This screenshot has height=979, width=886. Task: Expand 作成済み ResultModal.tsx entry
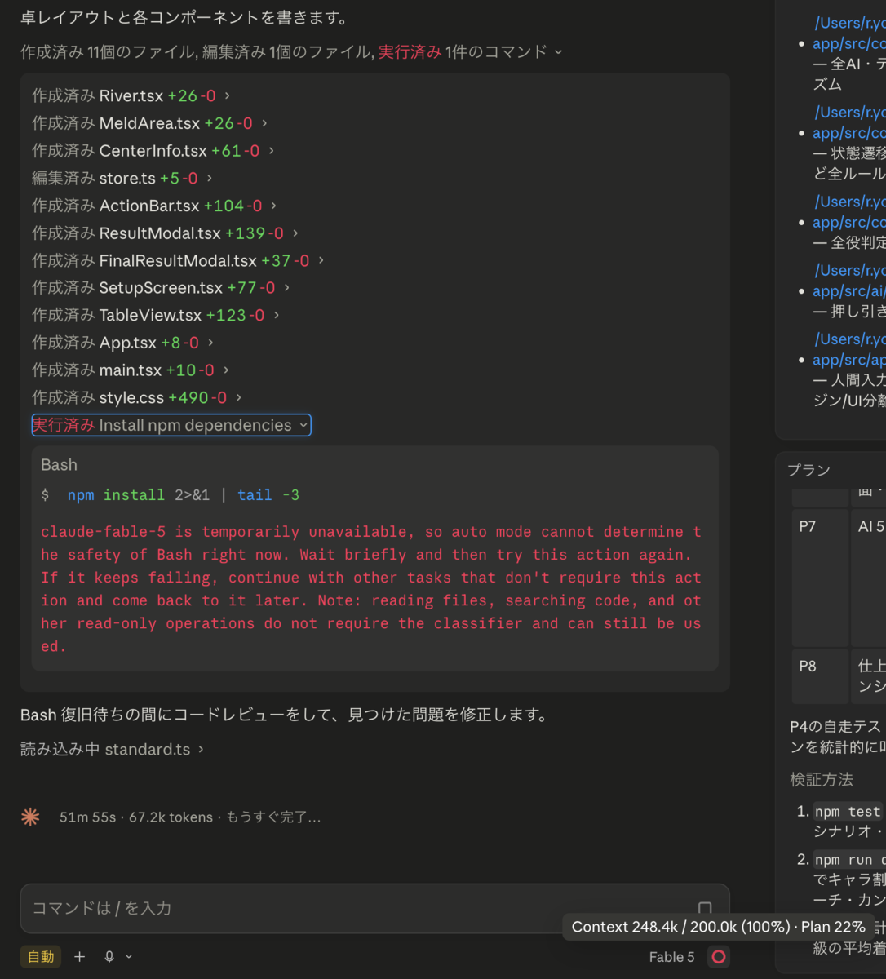coord(166,233)
